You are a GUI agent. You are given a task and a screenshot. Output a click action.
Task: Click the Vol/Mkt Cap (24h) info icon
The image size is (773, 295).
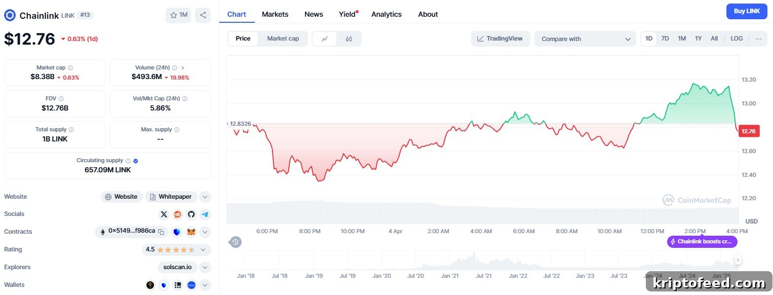tap(185, 99)
